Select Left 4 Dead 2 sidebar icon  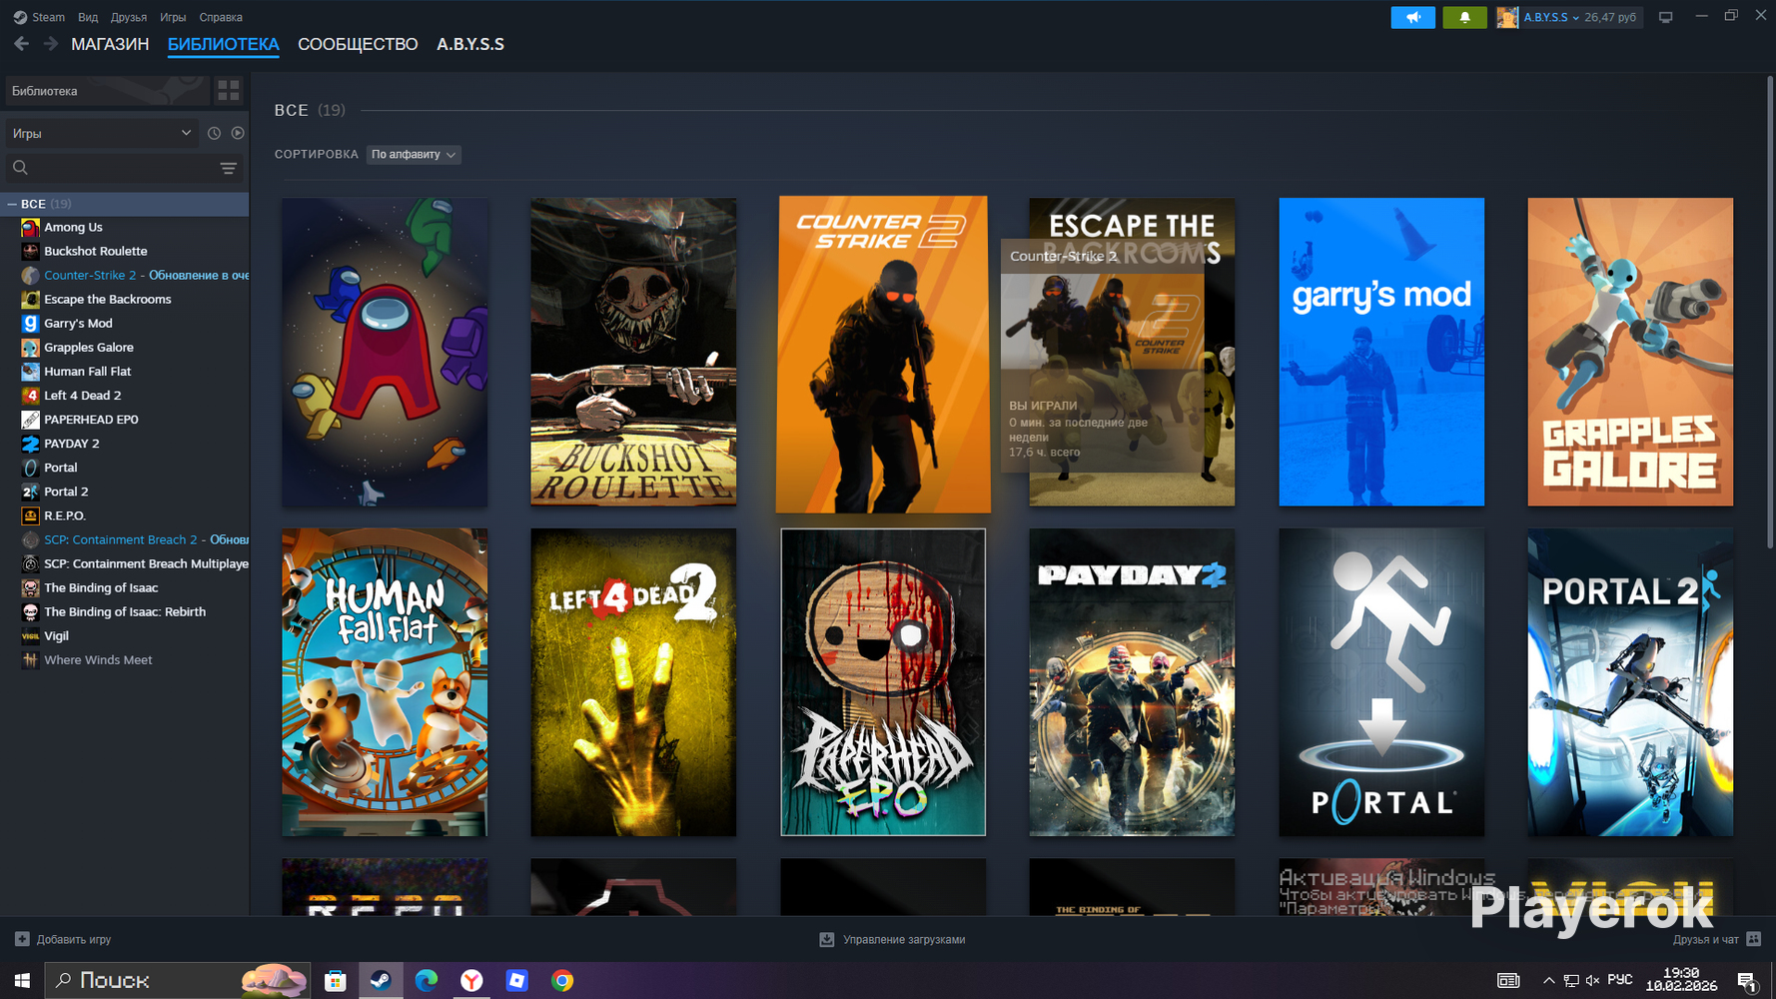[x=30, y=396]
